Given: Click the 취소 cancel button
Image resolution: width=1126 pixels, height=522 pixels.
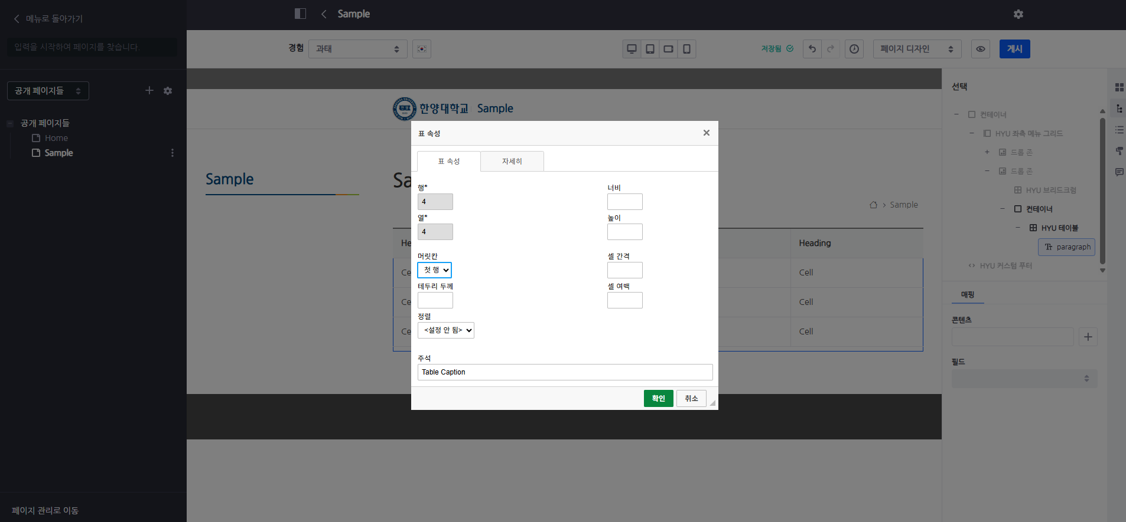Looking at the screenshot, I should (x=691, y=399).
